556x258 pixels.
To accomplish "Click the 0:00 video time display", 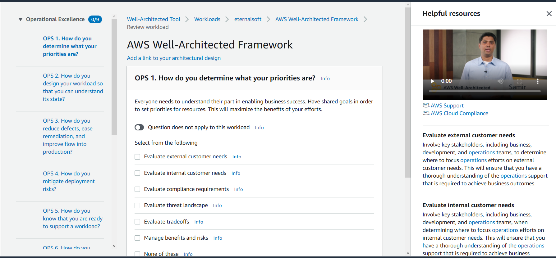I will pyautogui.click(x=446, y=81).
